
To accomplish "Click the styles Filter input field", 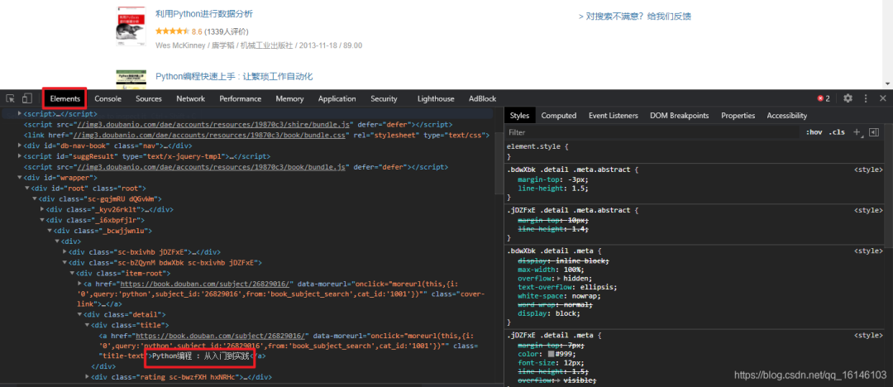I will pos(652,132).
